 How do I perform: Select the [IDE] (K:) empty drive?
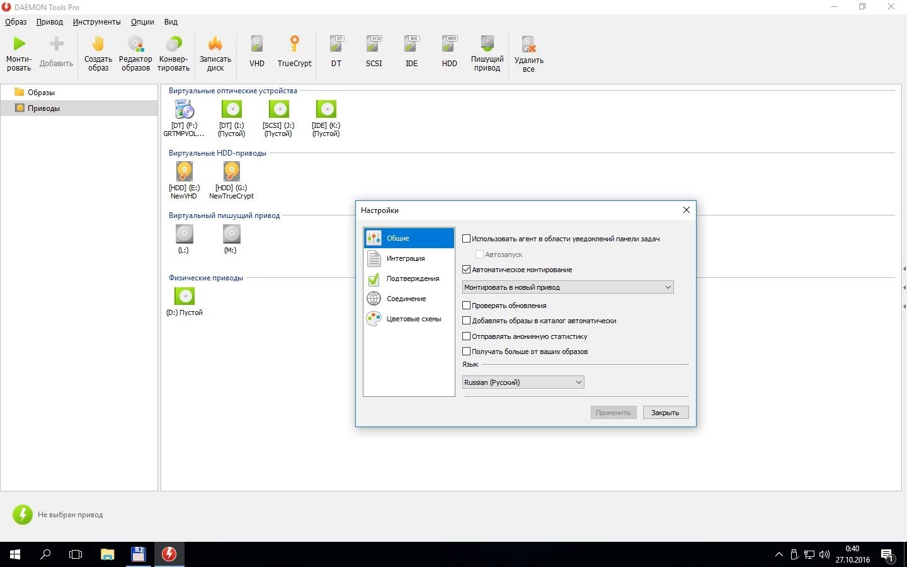pos(326,118)
